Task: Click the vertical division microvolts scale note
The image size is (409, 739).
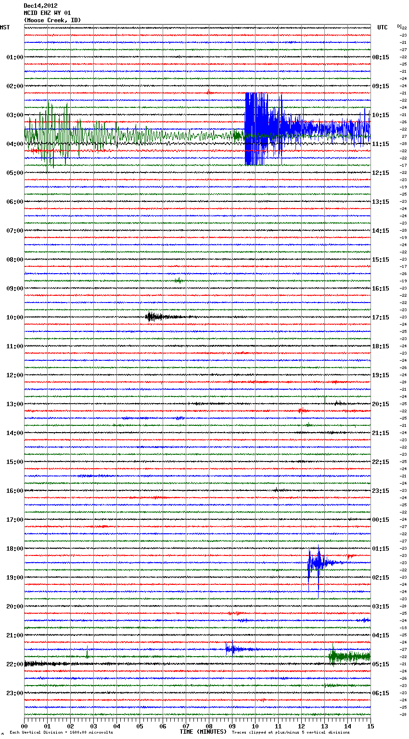Action: pyautogui.click(x=61, y=733)
